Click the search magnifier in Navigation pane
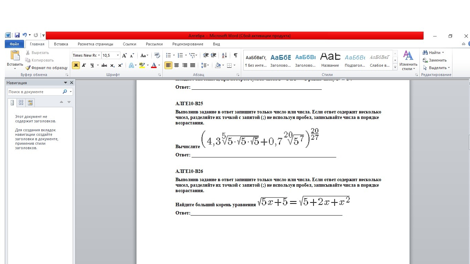The width and height of the screenshot is (470, 264). (65, 92)
